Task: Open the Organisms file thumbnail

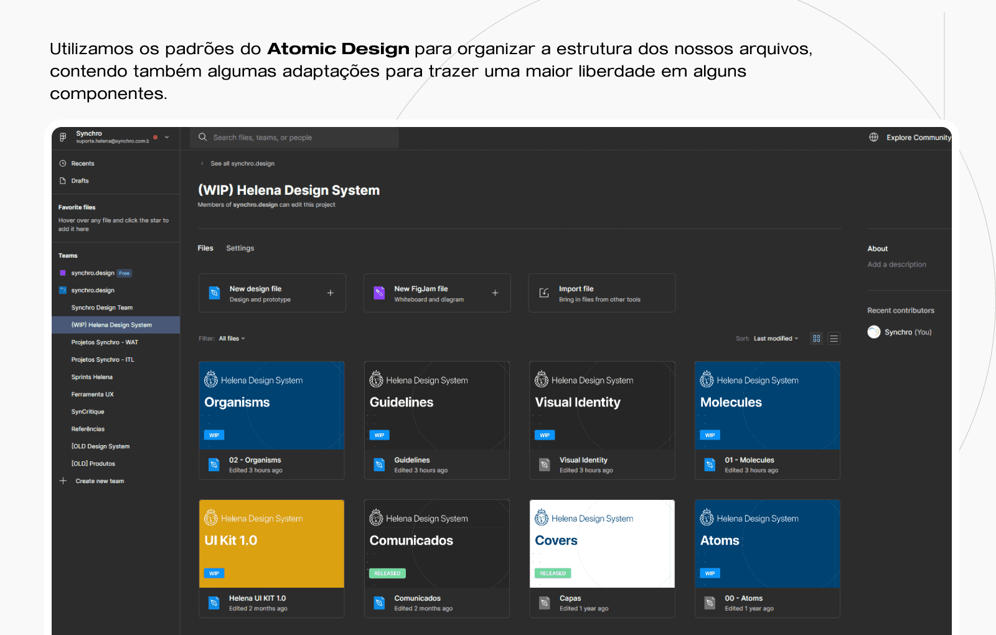Action: point(271,405)
